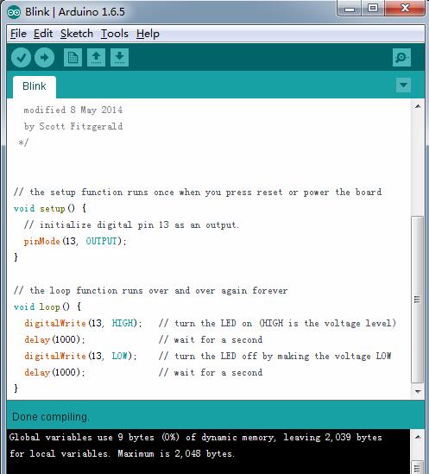Create a new sketch with New icon
This screenshot has height=474, width=429.
coord(73,58)
